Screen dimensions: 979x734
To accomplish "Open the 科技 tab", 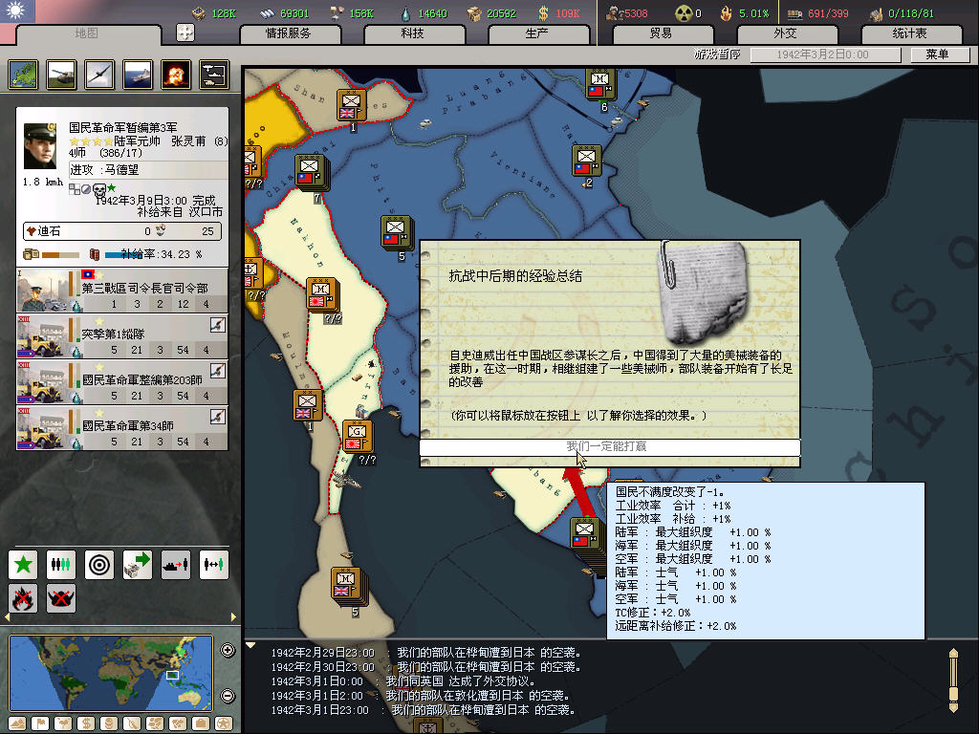I will point(413,33).
